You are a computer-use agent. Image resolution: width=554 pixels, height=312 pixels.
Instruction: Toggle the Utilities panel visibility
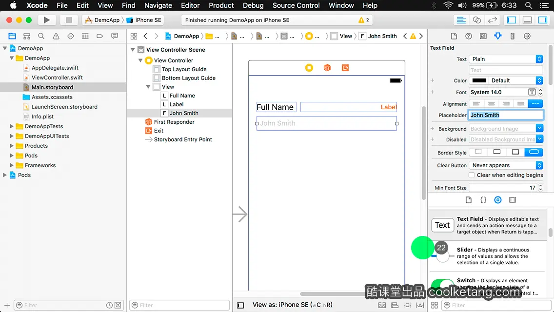543,20
